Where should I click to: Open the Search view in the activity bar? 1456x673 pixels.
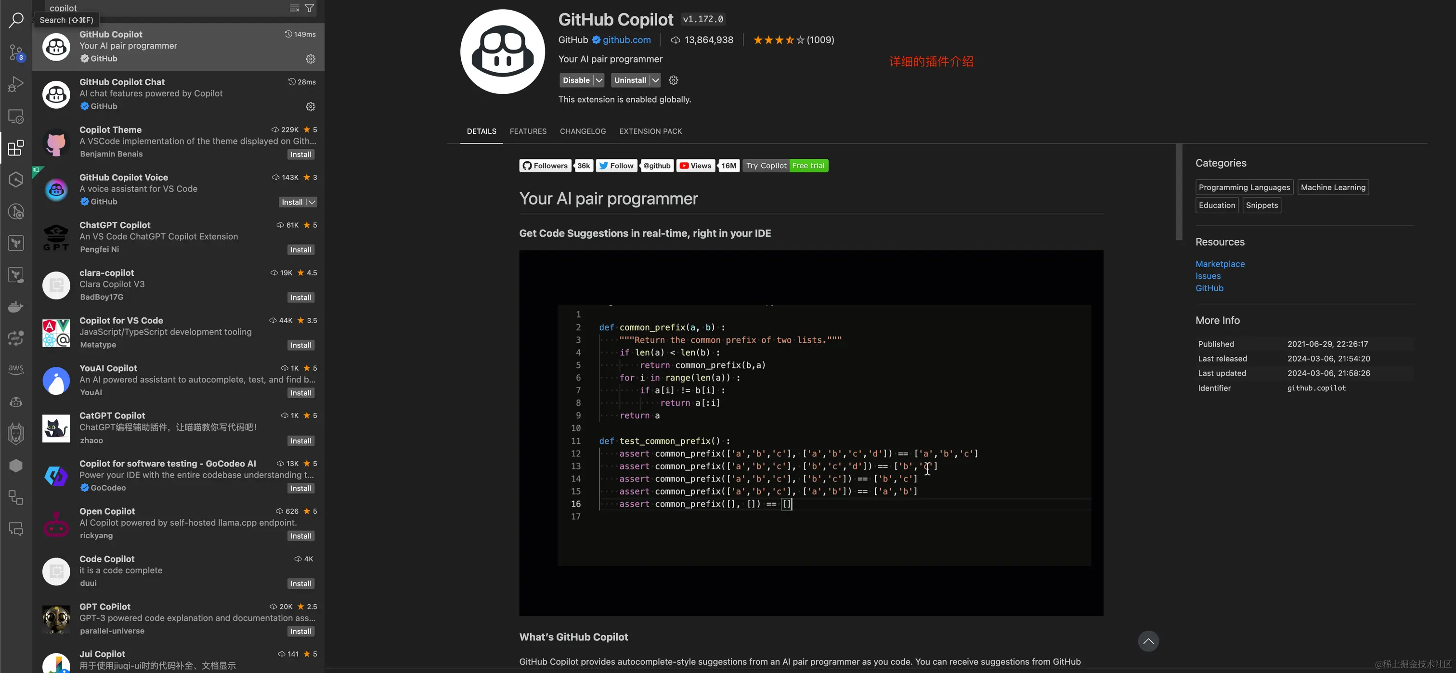click(x=16, y=20)
